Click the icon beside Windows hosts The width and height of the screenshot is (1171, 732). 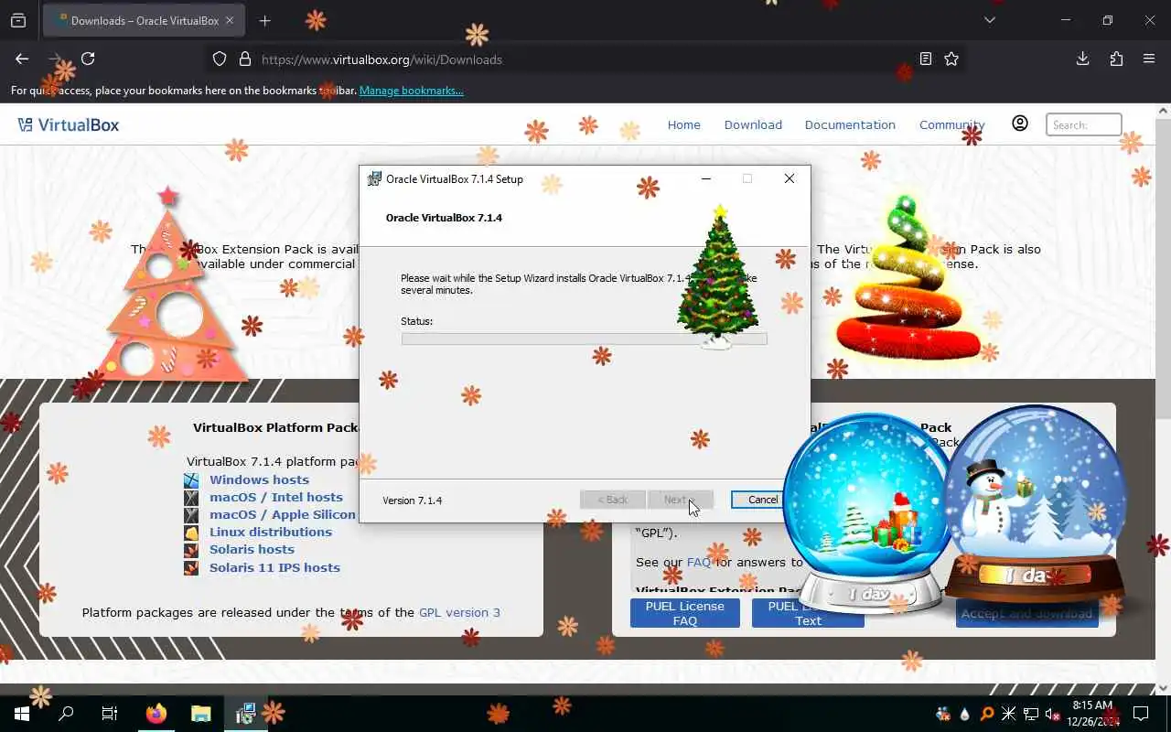point(191,479)
